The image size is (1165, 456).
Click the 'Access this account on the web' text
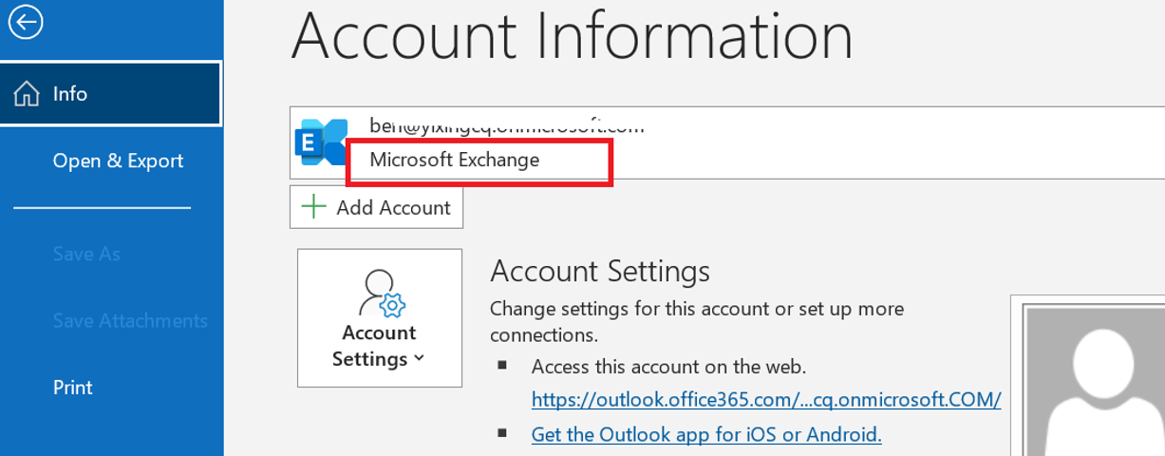pyautogui.click(x=669, y=367)
